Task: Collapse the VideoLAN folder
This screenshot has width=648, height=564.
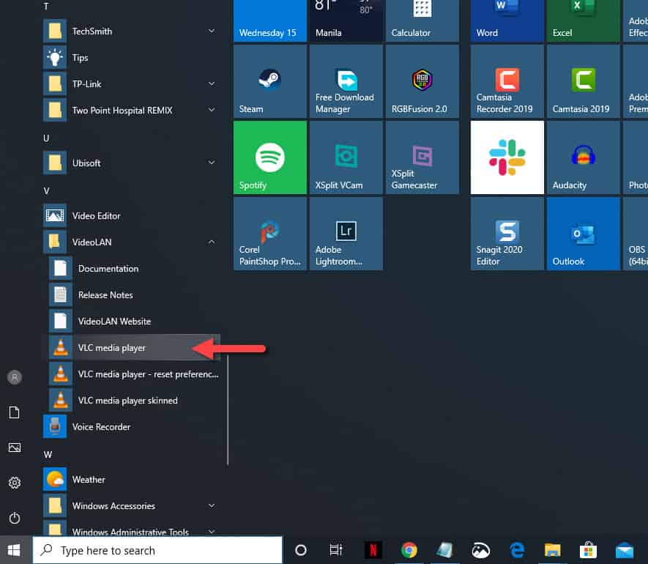Action: [130, 242]
